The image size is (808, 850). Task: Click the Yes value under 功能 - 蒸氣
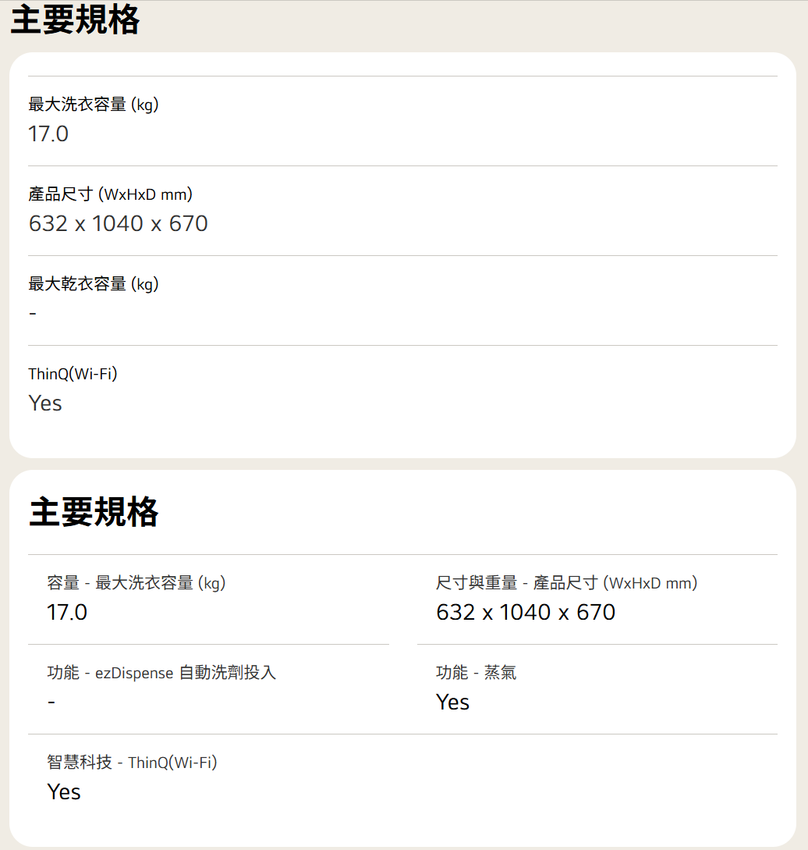[452, 702]
